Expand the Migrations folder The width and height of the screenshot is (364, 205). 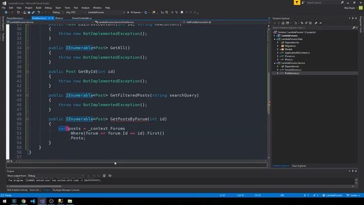click(278, 46)
